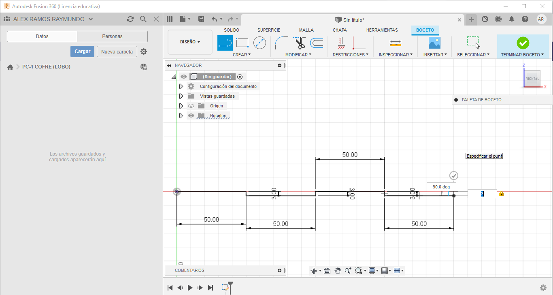Select the Measure ruler tool
The height and width of the screenshot is (295, 553).
pyautogui.click(x=396, y=43)
